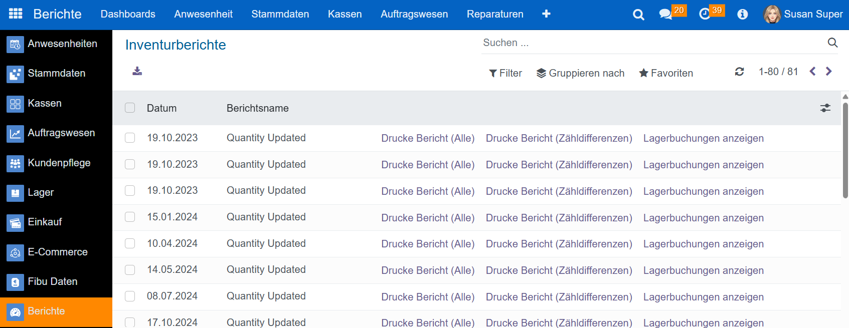The image size is (849, 328).
Task: Click Drucke Bericht (Zähldifferenzen) for 14.05.2024
Action: pos(559,270)
